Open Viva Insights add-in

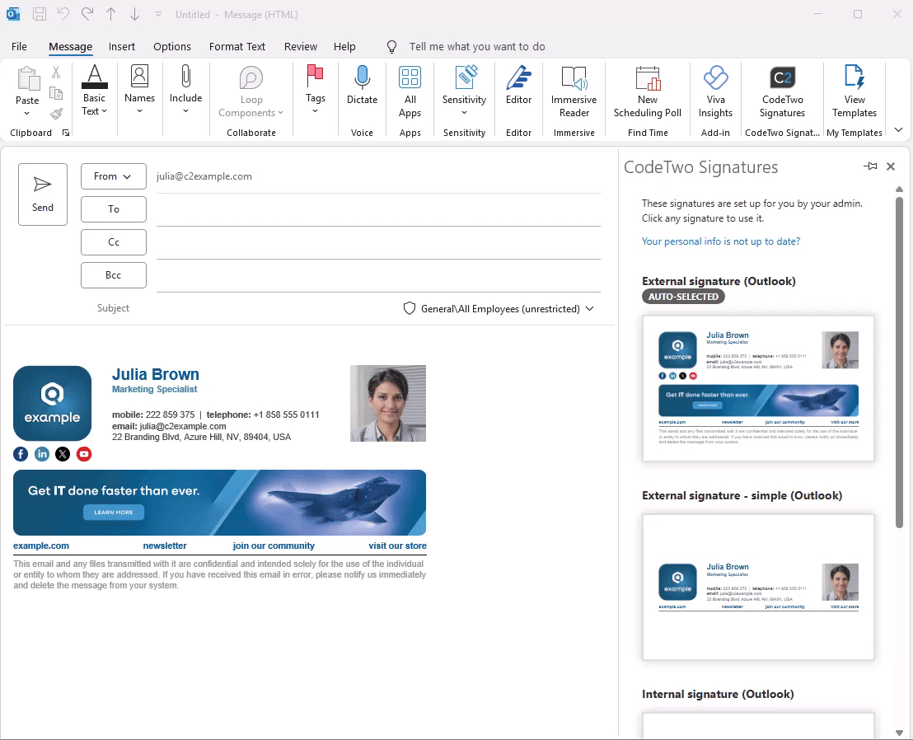point(715,92)
